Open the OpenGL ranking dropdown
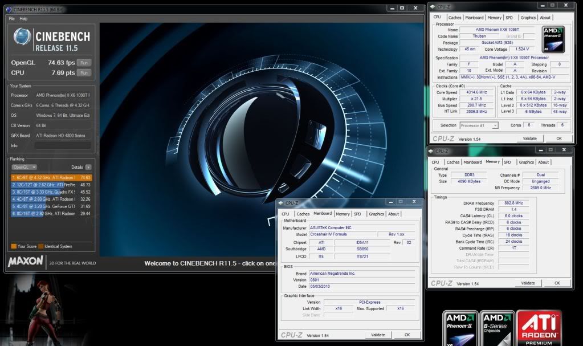 pyautogui.click(x=24, y=167)
